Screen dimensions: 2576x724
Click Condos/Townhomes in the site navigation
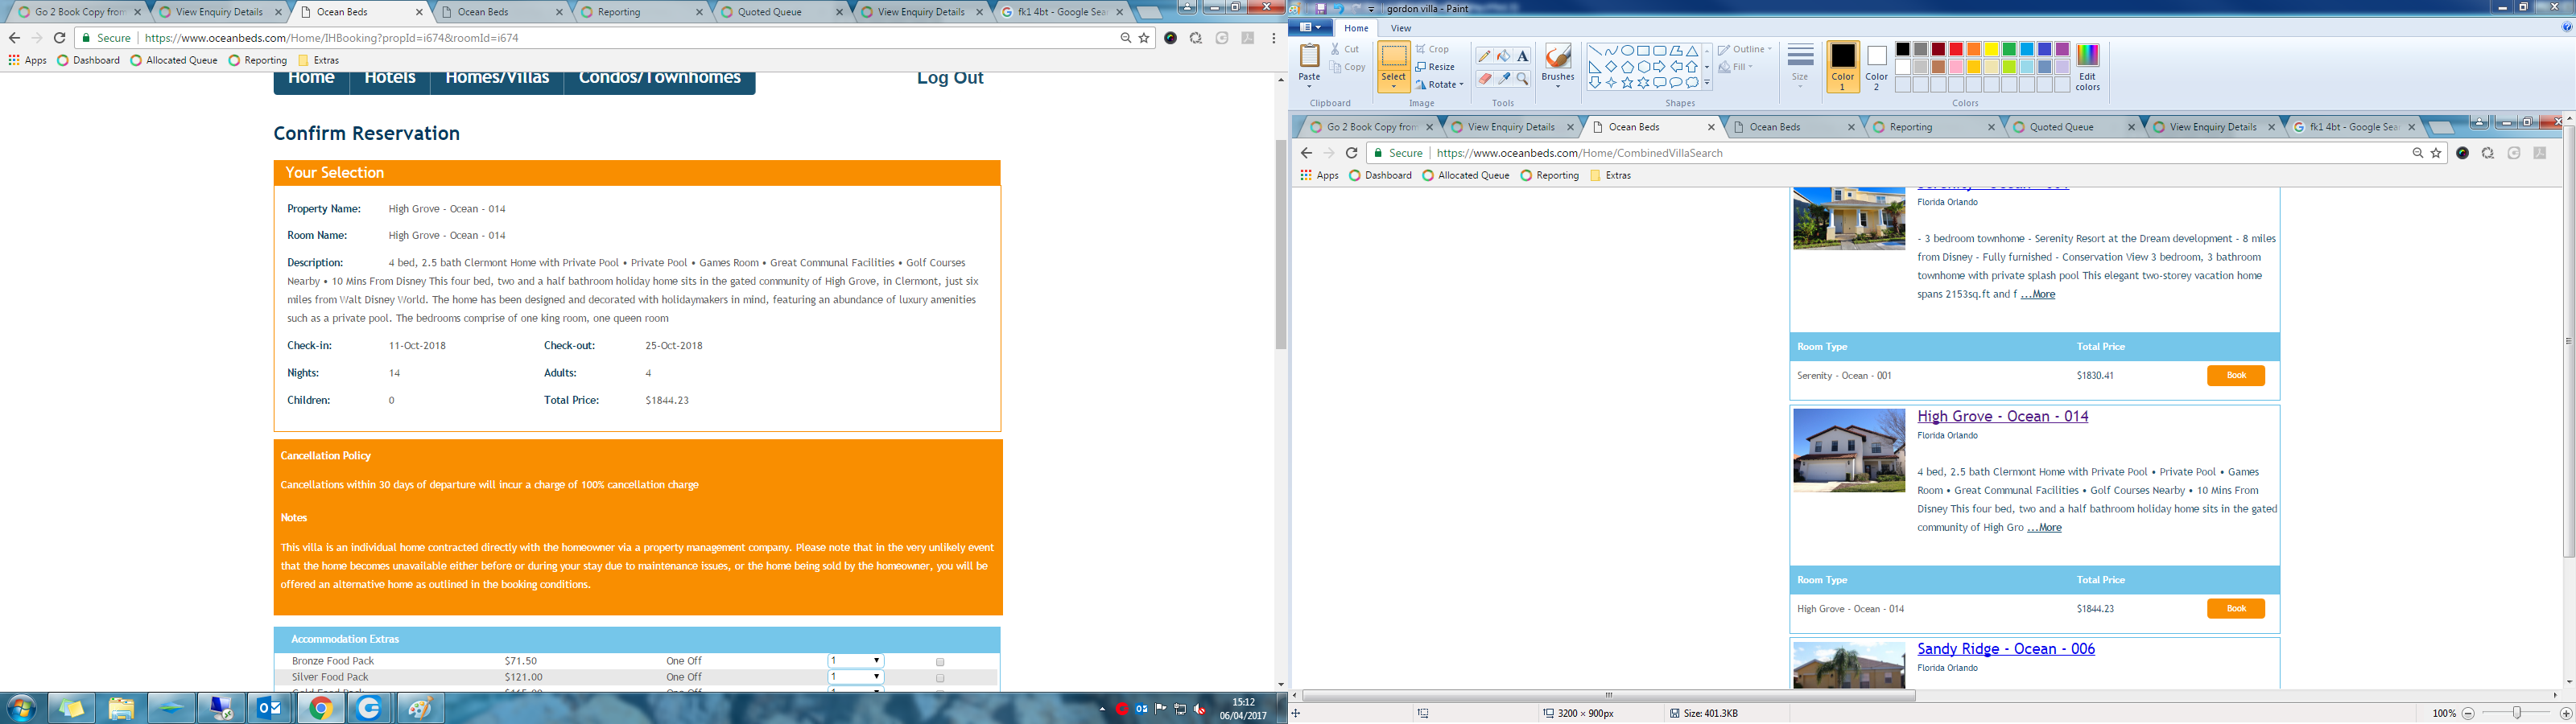[660, 78]
